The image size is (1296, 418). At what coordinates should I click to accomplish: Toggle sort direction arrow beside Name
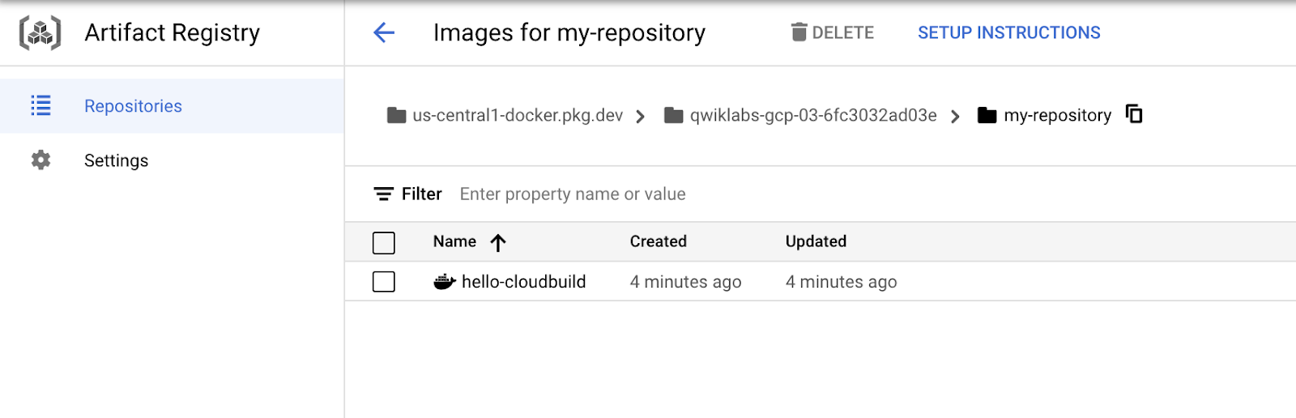[x=498, y=242]
